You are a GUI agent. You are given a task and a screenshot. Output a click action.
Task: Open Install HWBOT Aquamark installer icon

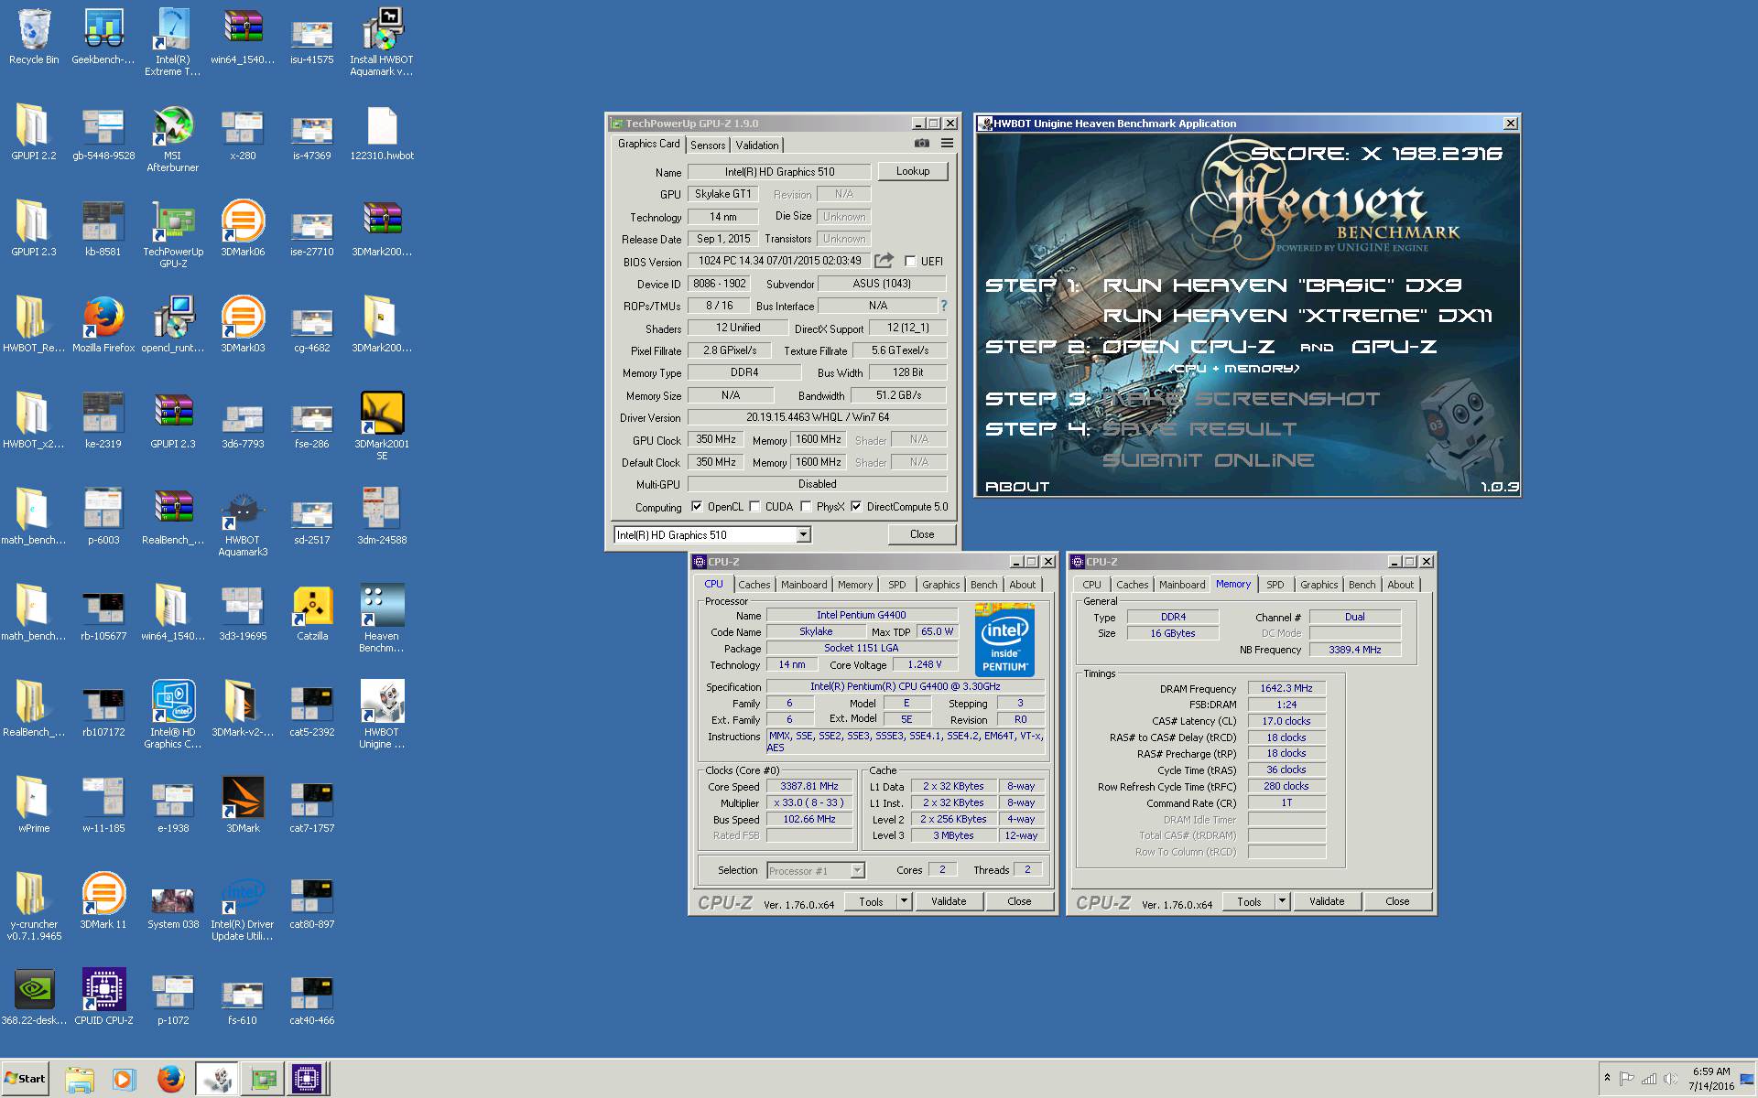(382, 42)
